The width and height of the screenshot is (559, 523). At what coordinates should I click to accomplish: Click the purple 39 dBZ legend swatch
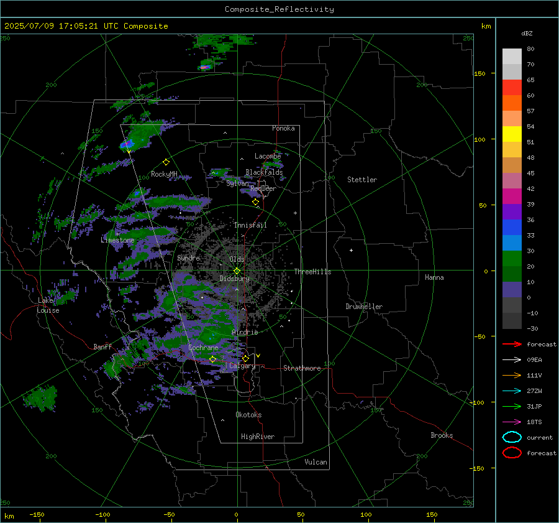(x=512, y=212)
